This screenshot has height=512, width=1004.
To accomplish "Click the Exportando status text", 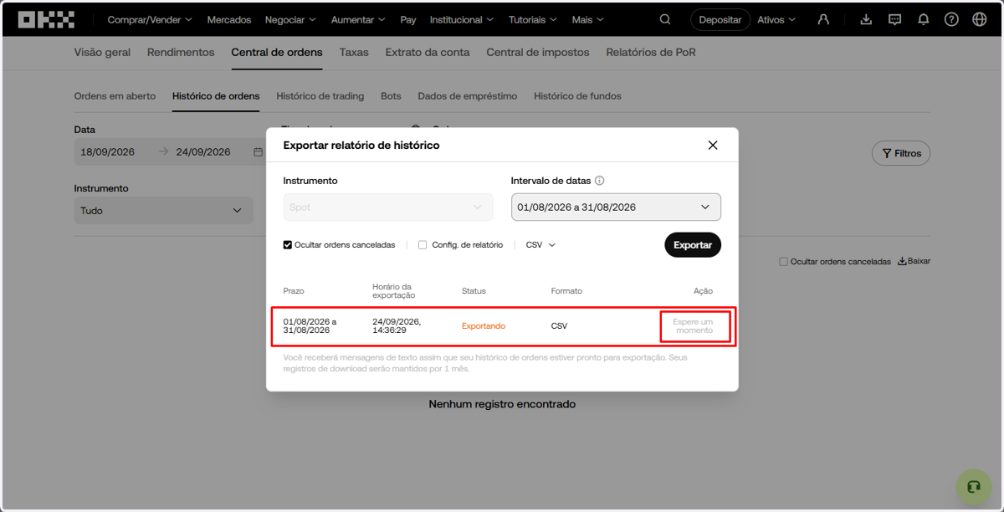I will coord(484,326).
